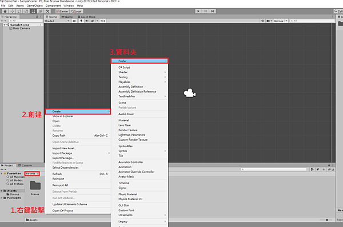Choose C# Script in Create submenu
The width and height of the screenshot is (343, 227).
pyautogui.click(x=139, y=67)
